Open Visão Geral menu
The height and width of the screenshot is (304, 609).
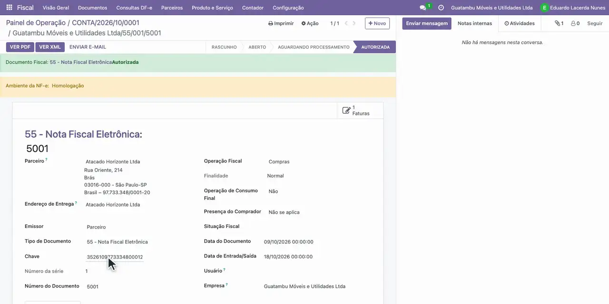[56, 8]
